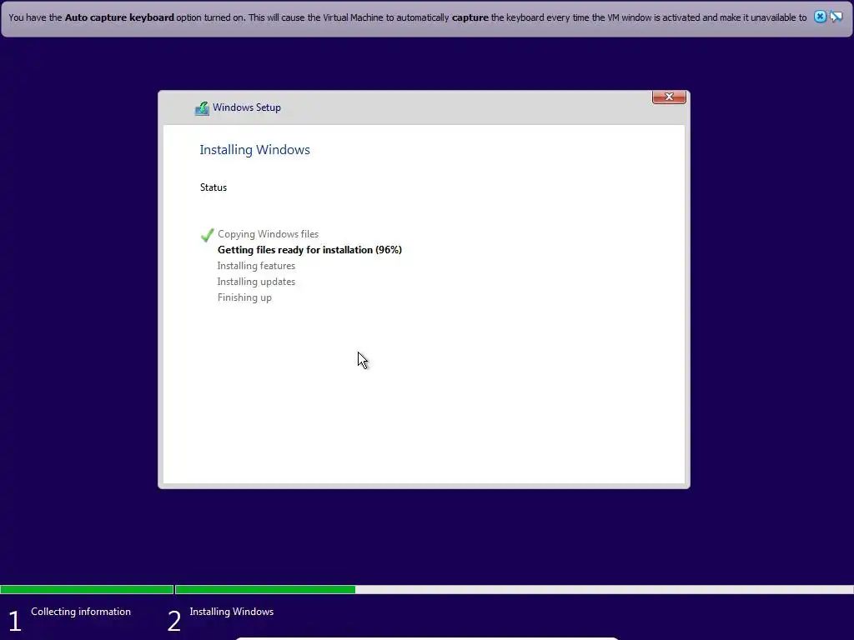The height and width of the screenshot is (640, 854).
Task: Click the Installing Windows phase label at bottom
Action: coord(232,612)
